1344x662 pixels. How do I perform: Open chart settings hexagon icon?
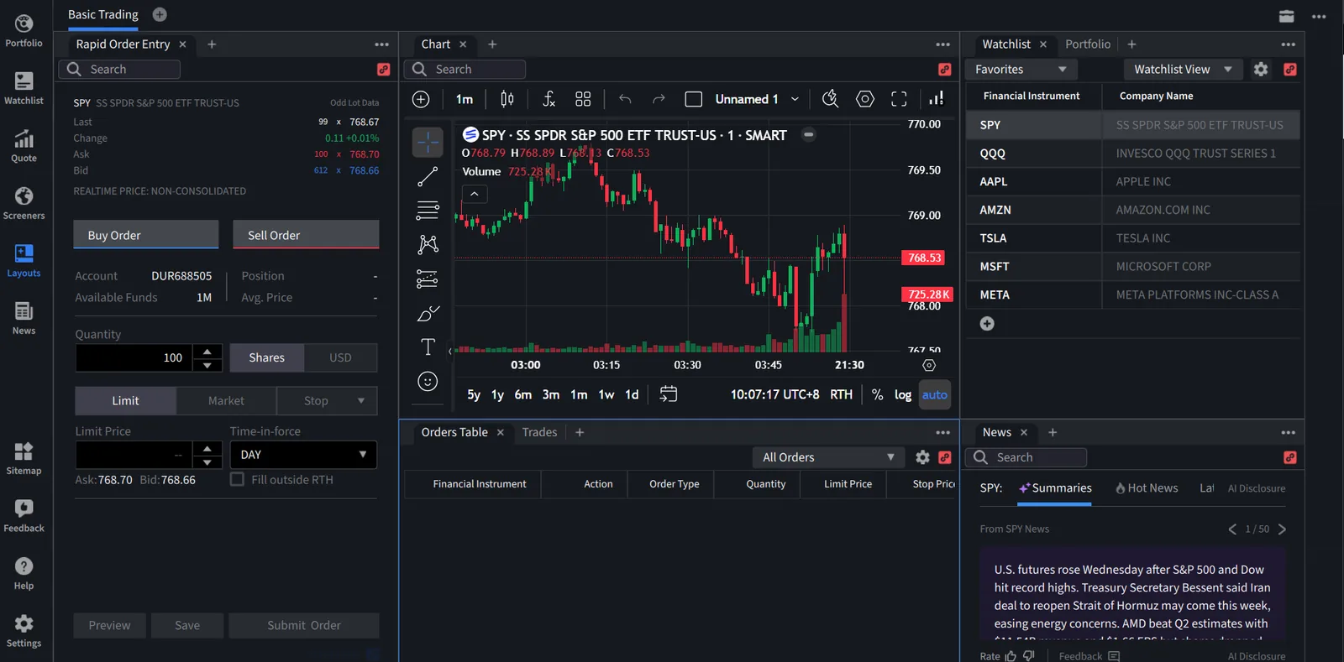[x=864, y=99]
